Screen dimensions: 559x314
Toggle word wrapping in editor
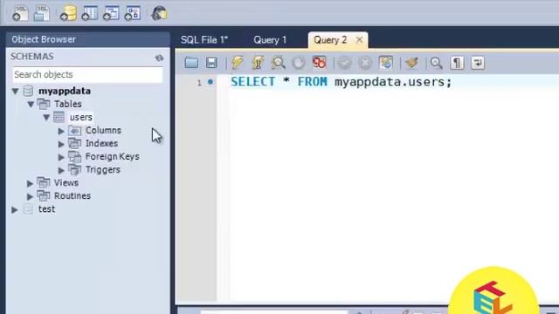click(x=478, y=63)
